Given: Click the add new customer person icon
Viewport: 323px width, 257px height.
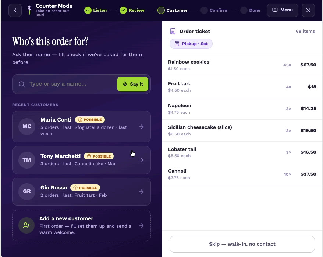Looking at the screenshot, I should (x=26, y=225).
